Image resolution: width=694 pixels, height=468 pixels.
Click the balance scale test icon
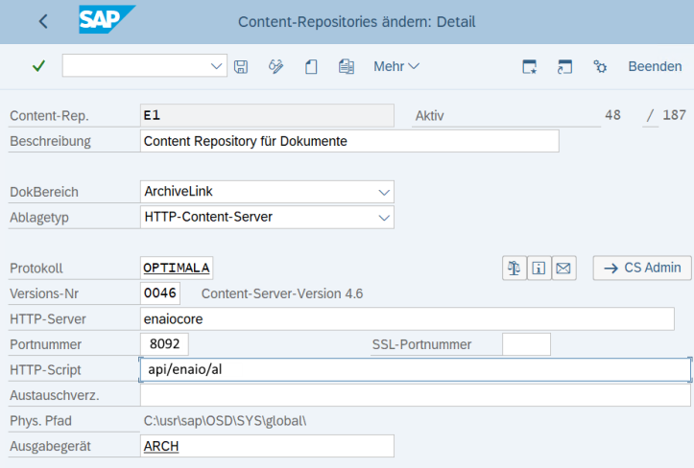coord(514,269)
